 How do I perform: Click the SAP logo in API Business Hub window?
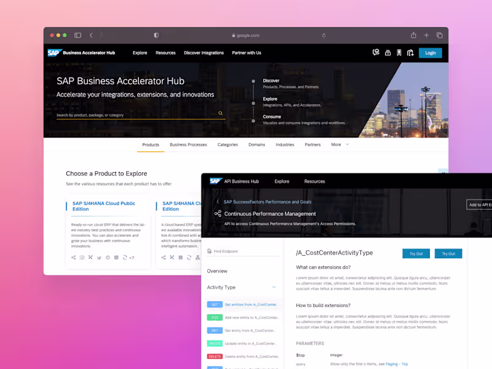point(216,181)
